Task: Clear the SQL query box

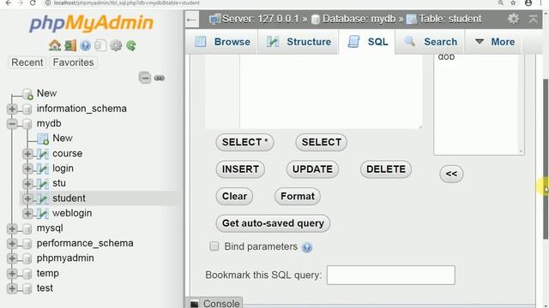Action: click(x=234, y=196)
